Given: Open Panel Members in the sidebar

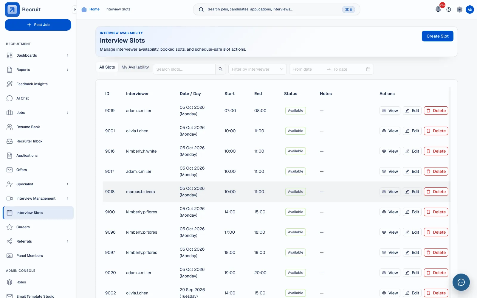Looking at the screenshot, I should 38,256.
